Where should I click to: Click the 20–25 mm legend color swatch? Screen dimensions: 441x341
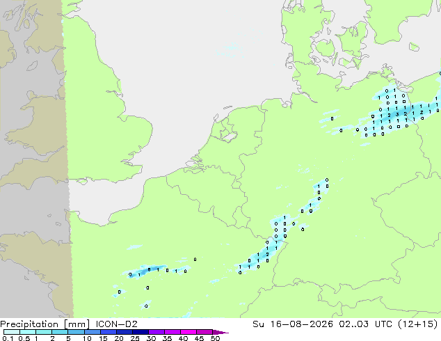[x=124, y=332]
